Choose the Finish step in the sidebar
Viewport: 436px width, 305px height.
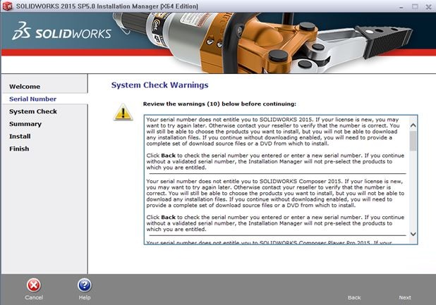click(19, 149)
